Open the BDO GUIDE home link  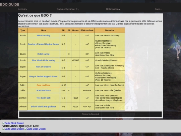coord(10,5)
